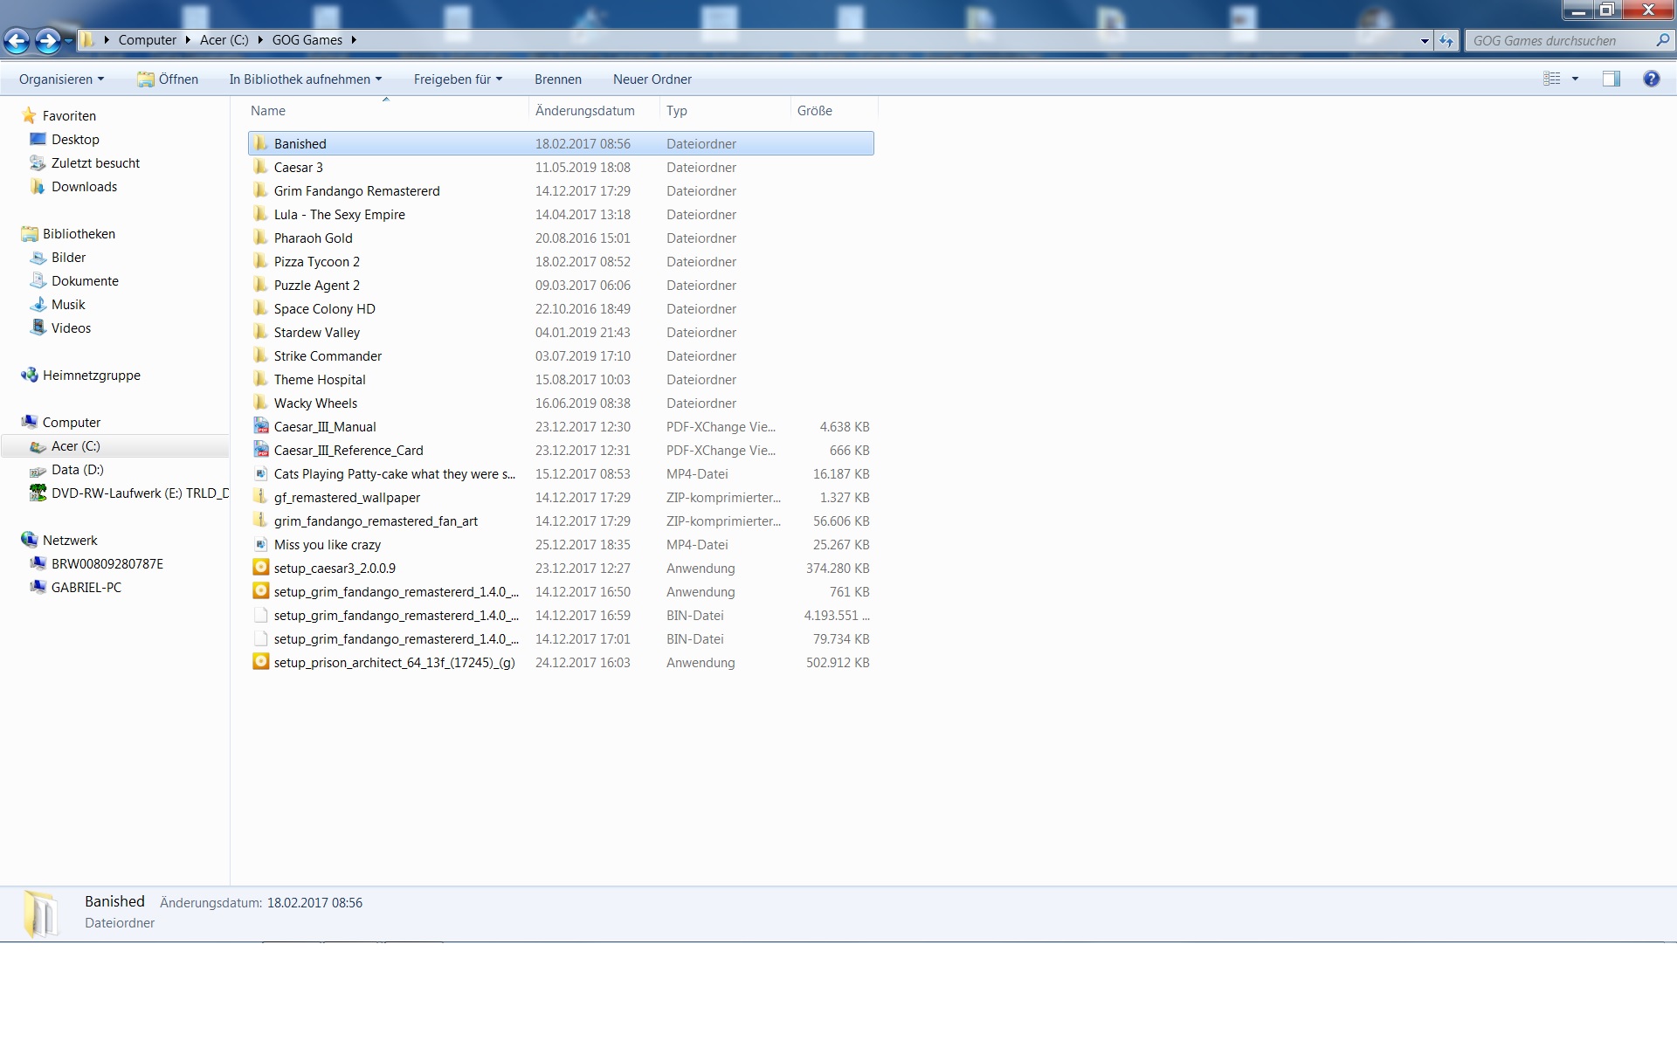This screenshot has width=1677, height=1048.
Task: Click the Caesar 3 folder icon
Action: coord(260,167)
